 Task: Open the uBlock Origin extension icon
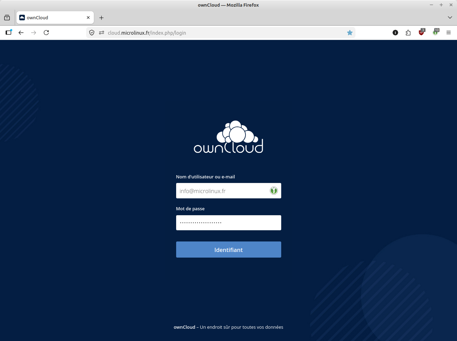[x=422, y=33]
